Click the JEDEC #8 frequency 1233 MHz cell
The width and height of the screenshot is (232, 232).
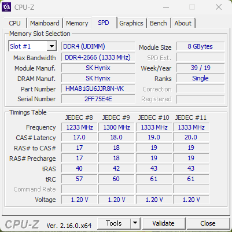point(79,127)
